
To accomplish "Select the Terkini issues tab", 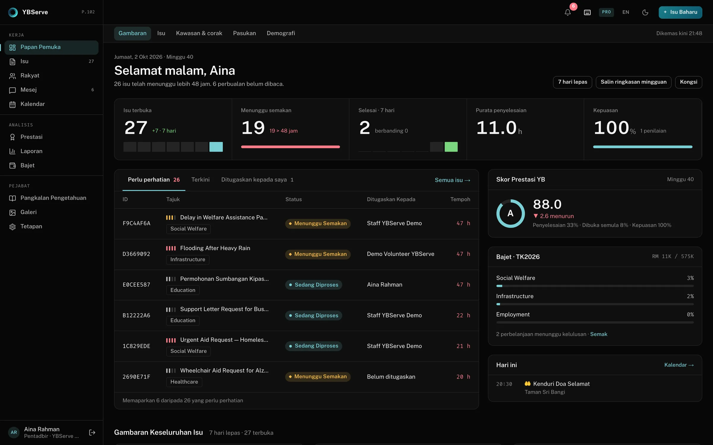I will click(200, 180).
